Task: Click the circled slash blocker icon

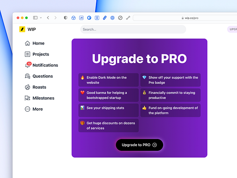Action: 120,18
